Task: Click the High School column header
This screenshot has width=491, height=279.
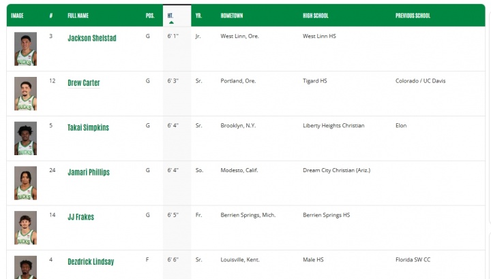Action: click(x=317, y=16)
